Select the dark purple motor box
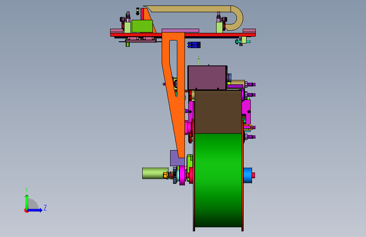366x237 pixels. [x=207, y=78]
